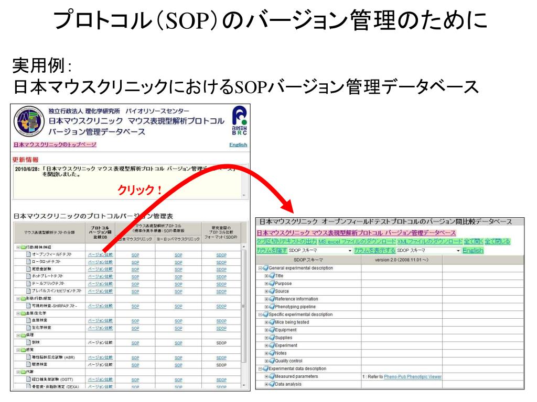
Task: Click the book icon next to Purpose
Action: (x=272, y=283)
